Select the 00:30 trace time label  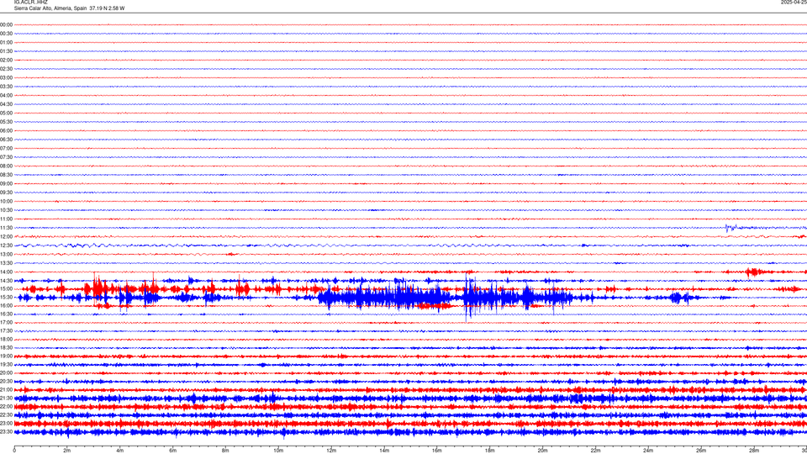6,34
